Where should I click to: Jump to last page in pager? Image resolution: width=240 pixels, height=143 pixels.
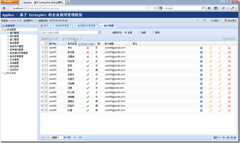click(x=80, y=137)
